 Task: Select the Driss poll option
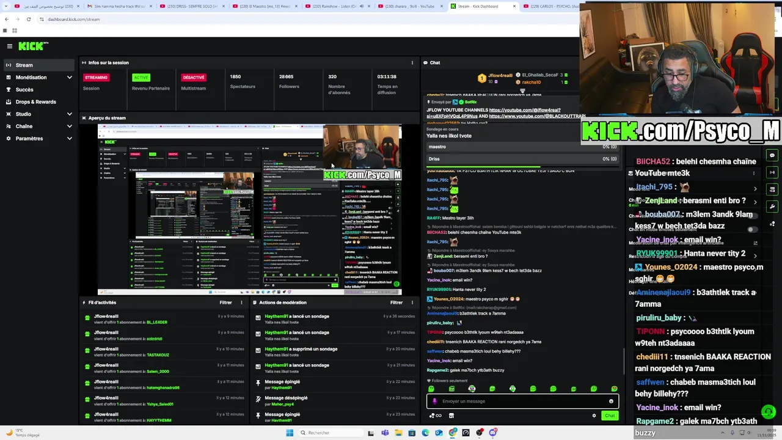pyautogui.click(x=522, y=159)
